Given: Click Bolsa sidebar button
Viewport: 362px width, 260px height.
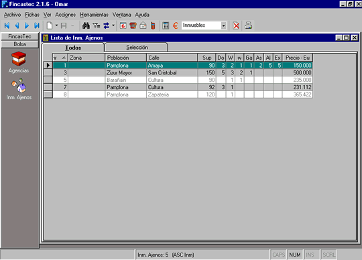Looking at the screenshot, I should coord(19,44).
